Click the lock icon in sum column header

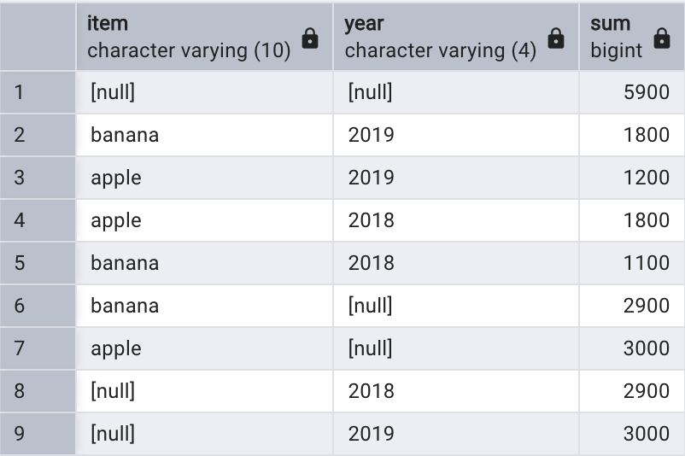coord(661,38)
